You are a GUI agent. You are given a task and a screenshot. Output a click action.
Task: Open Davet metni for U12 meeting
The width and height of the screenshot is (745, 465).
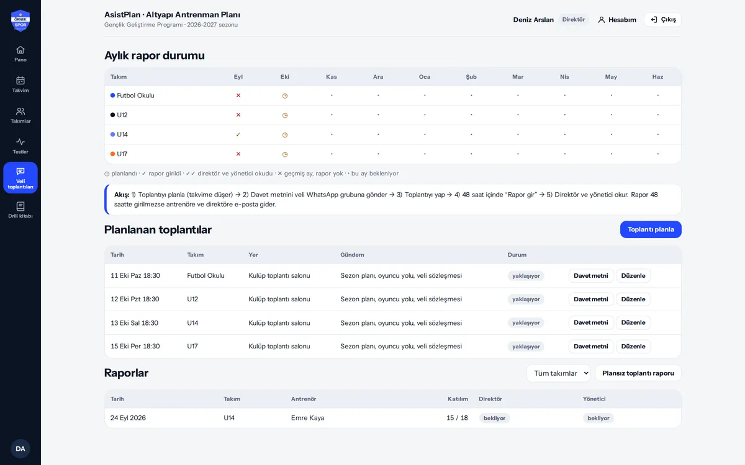coord(591,299)
